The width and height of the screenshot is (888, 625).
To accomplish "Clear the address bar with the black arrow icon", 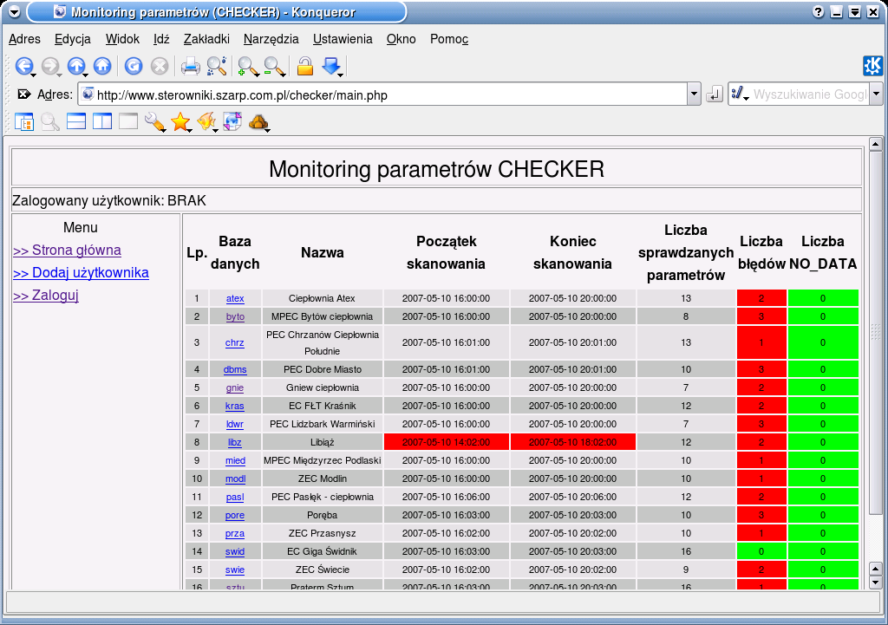I will click(23, 94).
